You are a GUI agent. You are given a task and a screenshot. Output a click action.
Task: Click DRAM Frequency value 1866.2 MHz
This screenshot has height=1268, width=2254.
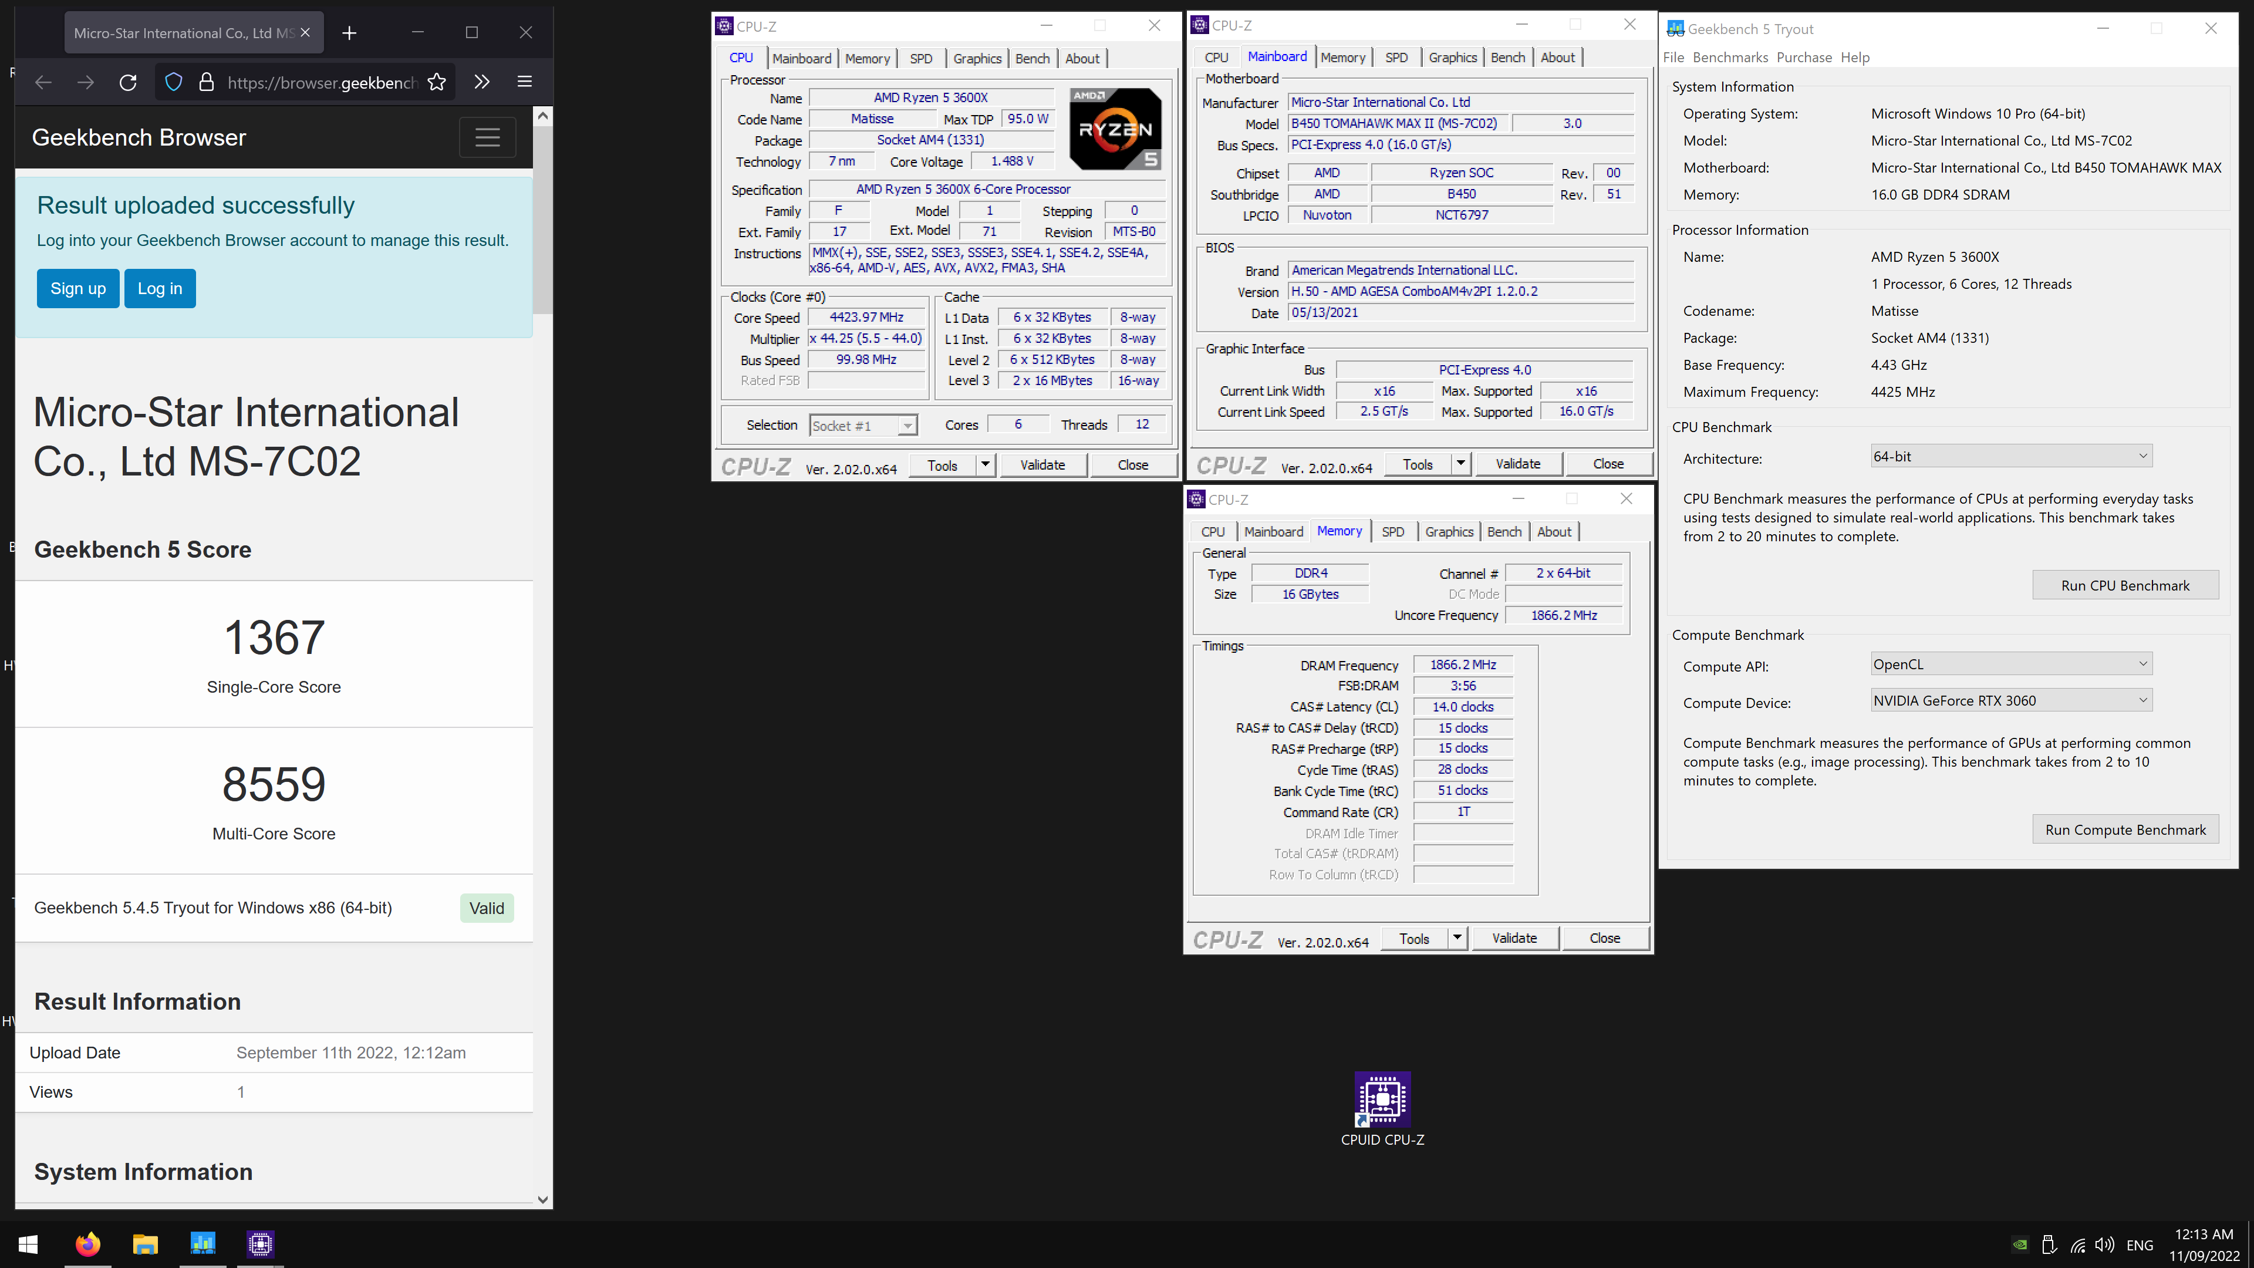coord(1463,665)
